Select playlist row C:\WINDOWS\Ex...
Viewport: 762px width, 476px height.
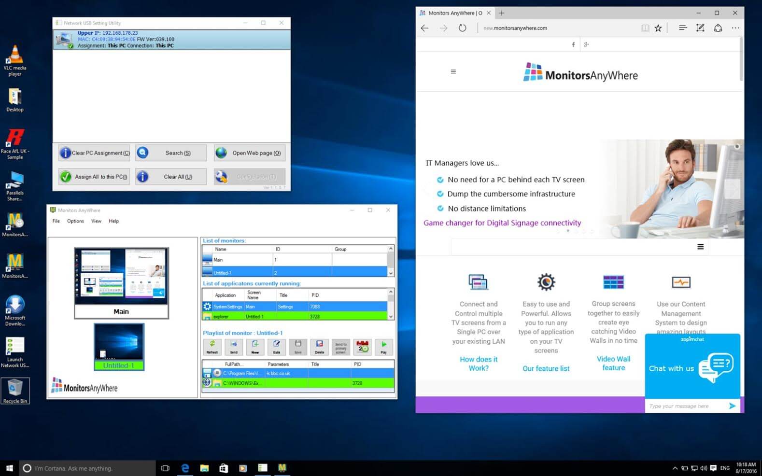pos(298,383)
